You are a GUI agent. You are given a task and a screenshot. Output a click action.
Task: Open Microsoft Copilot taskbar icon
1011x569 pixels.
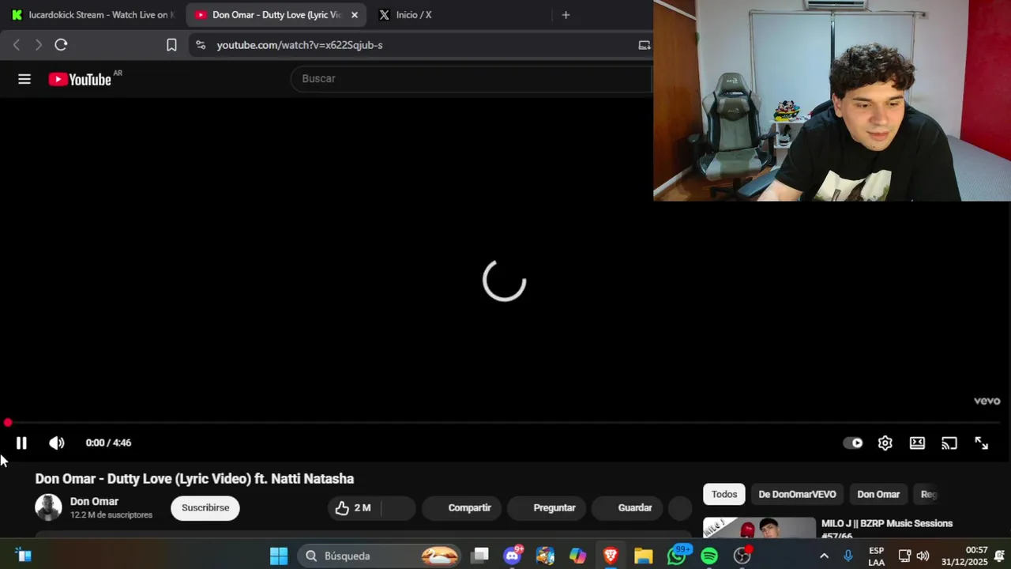(x=578, y=556)
